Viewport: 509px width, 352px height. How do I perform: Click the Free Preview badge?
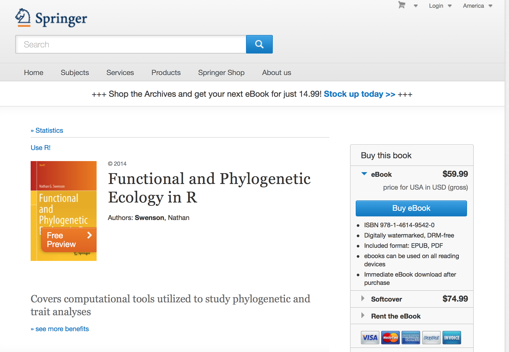click(69, 240)
